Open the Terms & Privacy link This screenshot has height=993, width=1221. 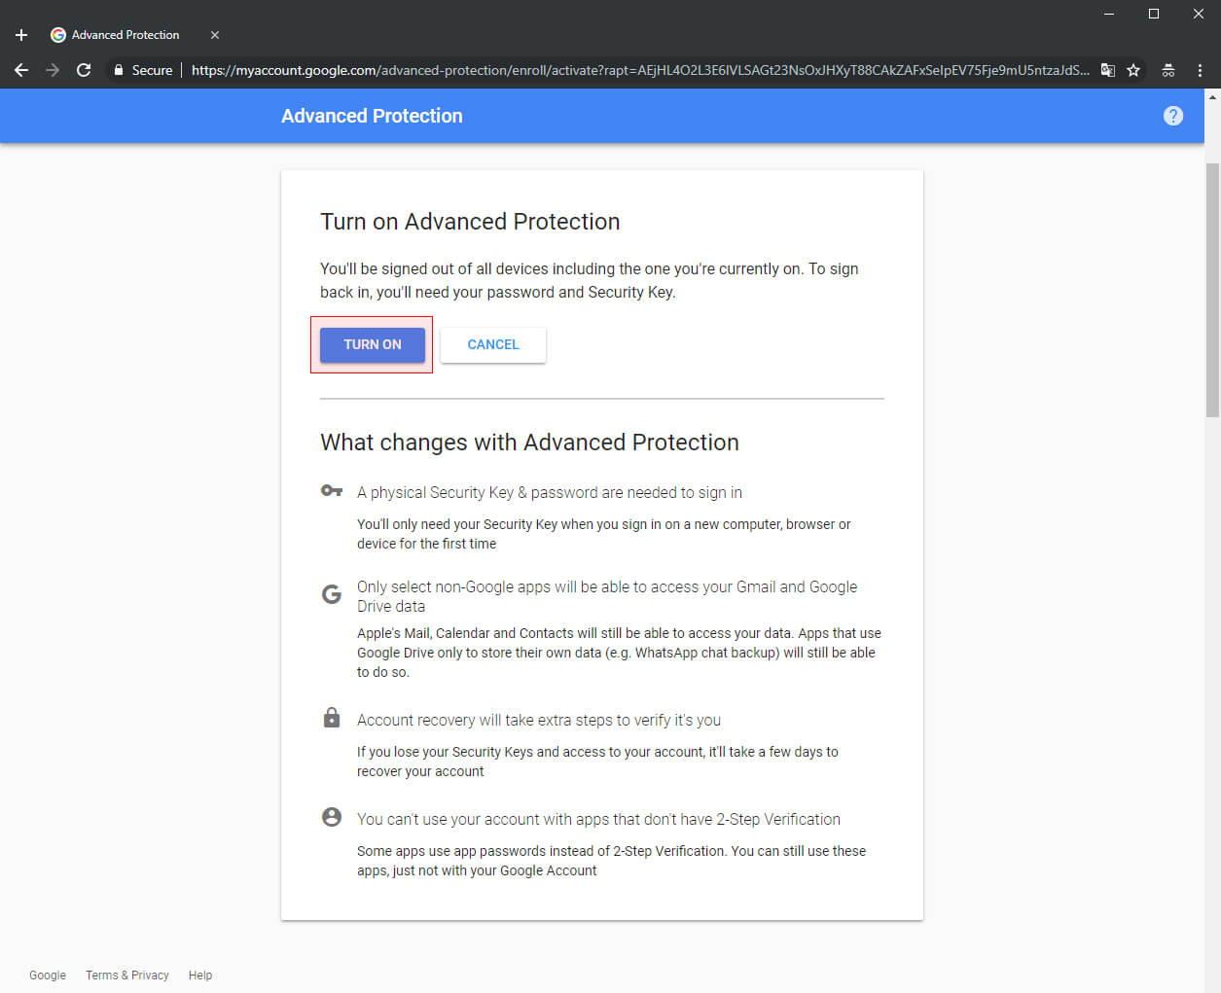pos(126,975)
